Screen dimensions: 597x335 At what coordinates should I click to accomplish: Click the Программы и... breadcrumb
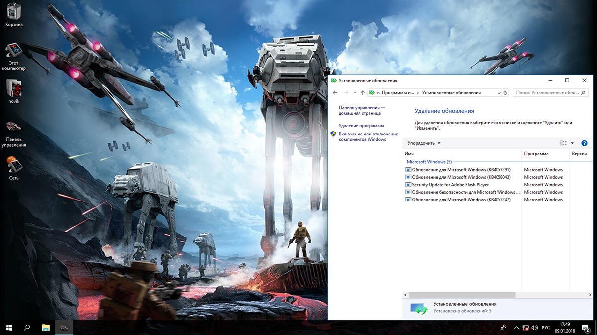pyautogui.click(x=398, y=93)
